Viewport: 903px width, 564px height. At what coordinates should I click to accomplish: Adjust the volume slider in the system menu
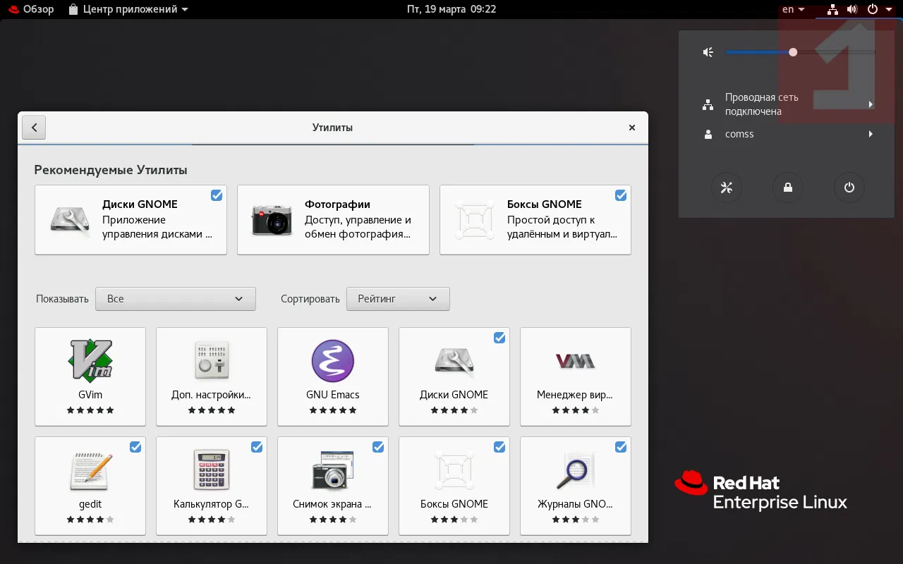tap(801, 52)
